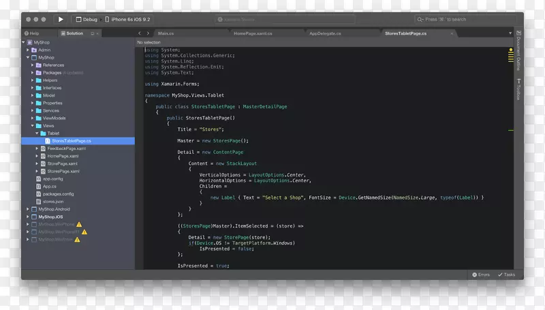Select the app.config file

pyautogui.click(x=53, y=179)
